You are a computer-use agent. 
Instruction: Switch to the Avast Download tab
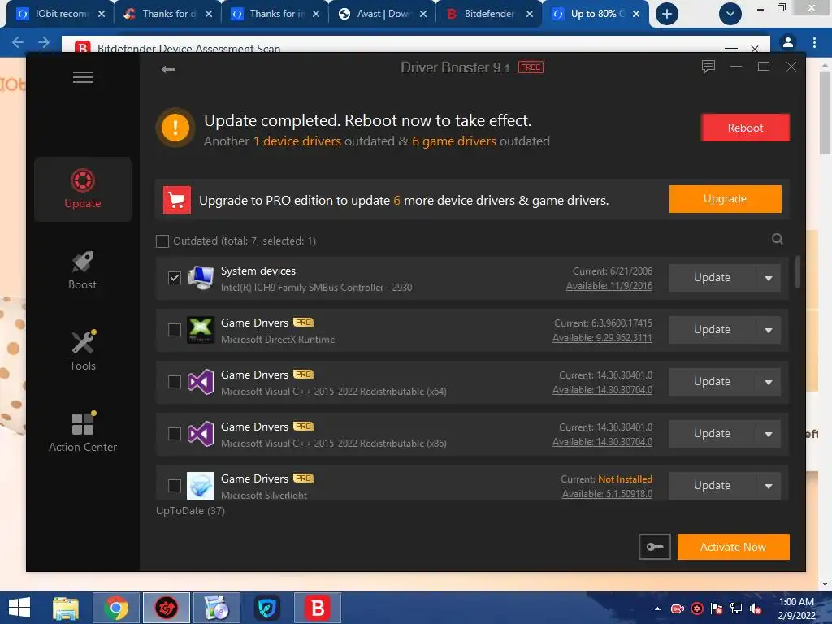click(383, 14)
